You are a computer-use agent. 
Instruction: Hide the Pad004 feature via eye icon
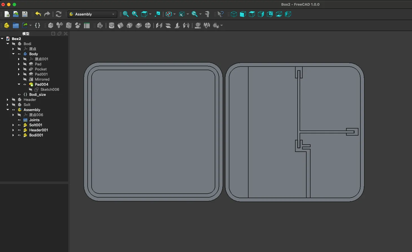click(25, 85)
